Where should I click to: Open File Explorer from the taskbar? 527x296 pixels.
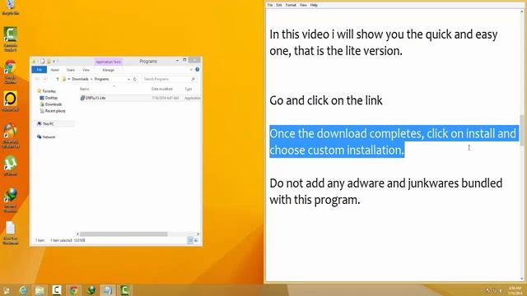click(x=40, y=290)
